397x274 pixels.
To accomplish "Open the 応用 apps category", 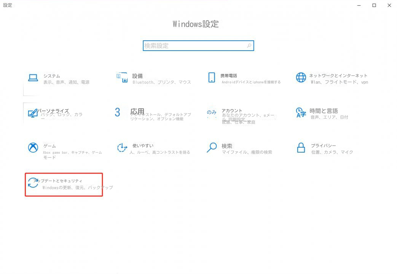I will [137, 112].
